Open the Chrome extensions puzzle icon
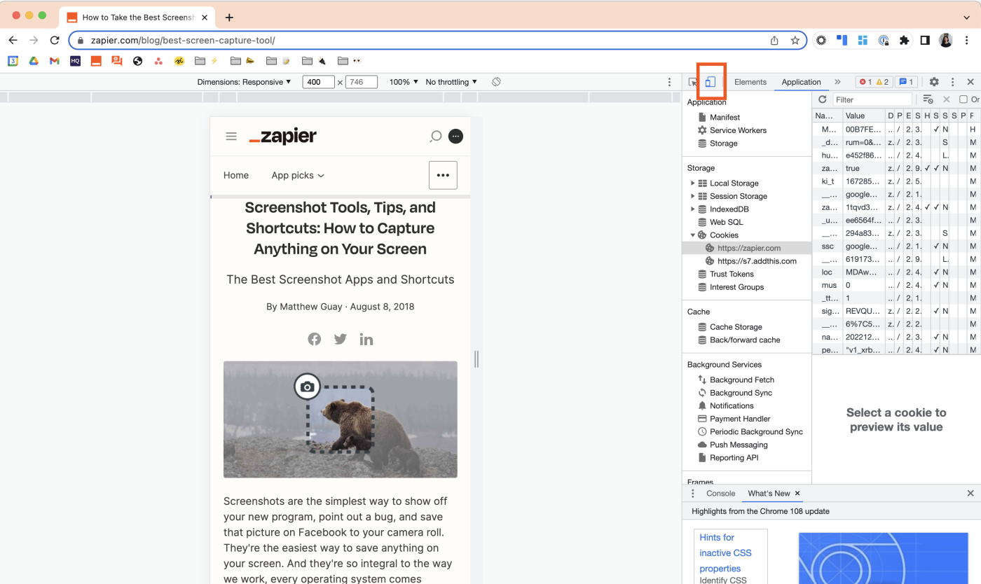The image size is (981, 584). click(x=904, y=41)
